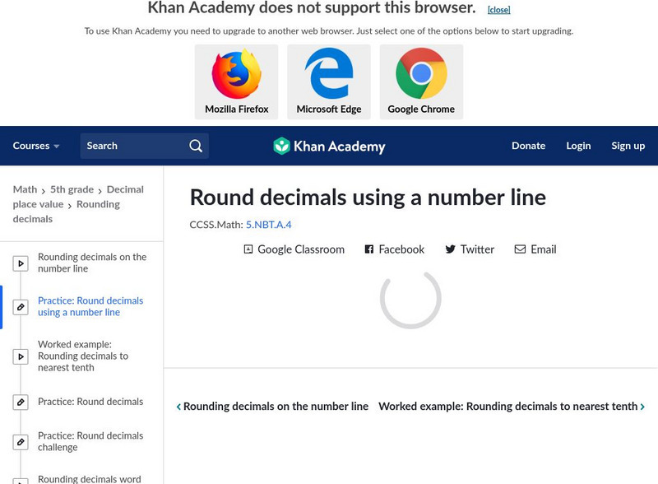Click the forward chevron to next lesson
658x484 pixels.
pyautogui.click(x=642, y=406)
